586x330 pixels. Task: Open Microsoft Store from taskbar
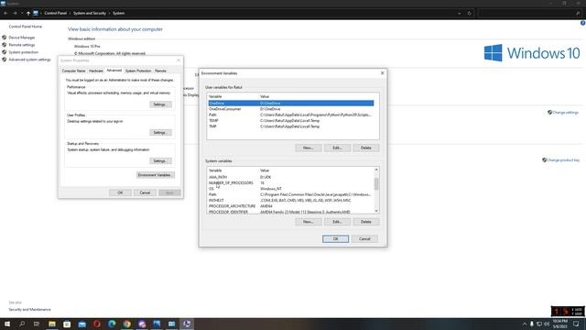coord(67,324)
